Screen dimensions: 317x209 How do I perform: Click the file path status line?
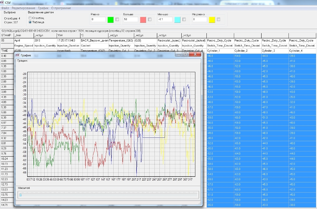(x=71, y=31)
